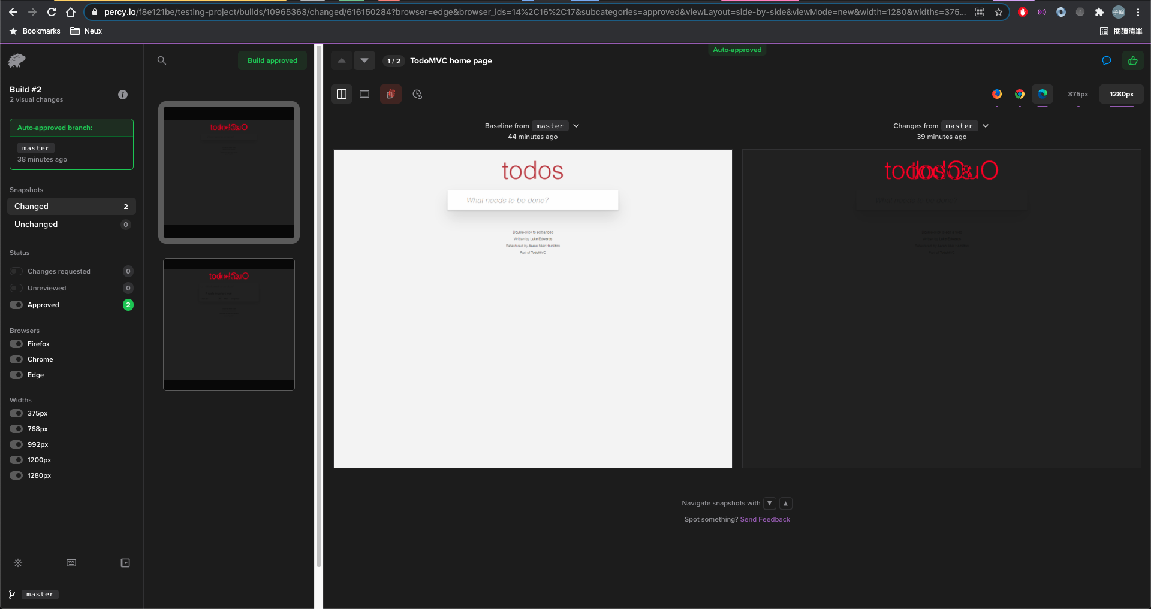This screenshot has height=609, width=1151.
Task: Switch to single overlay view layout
Action: 364,94
